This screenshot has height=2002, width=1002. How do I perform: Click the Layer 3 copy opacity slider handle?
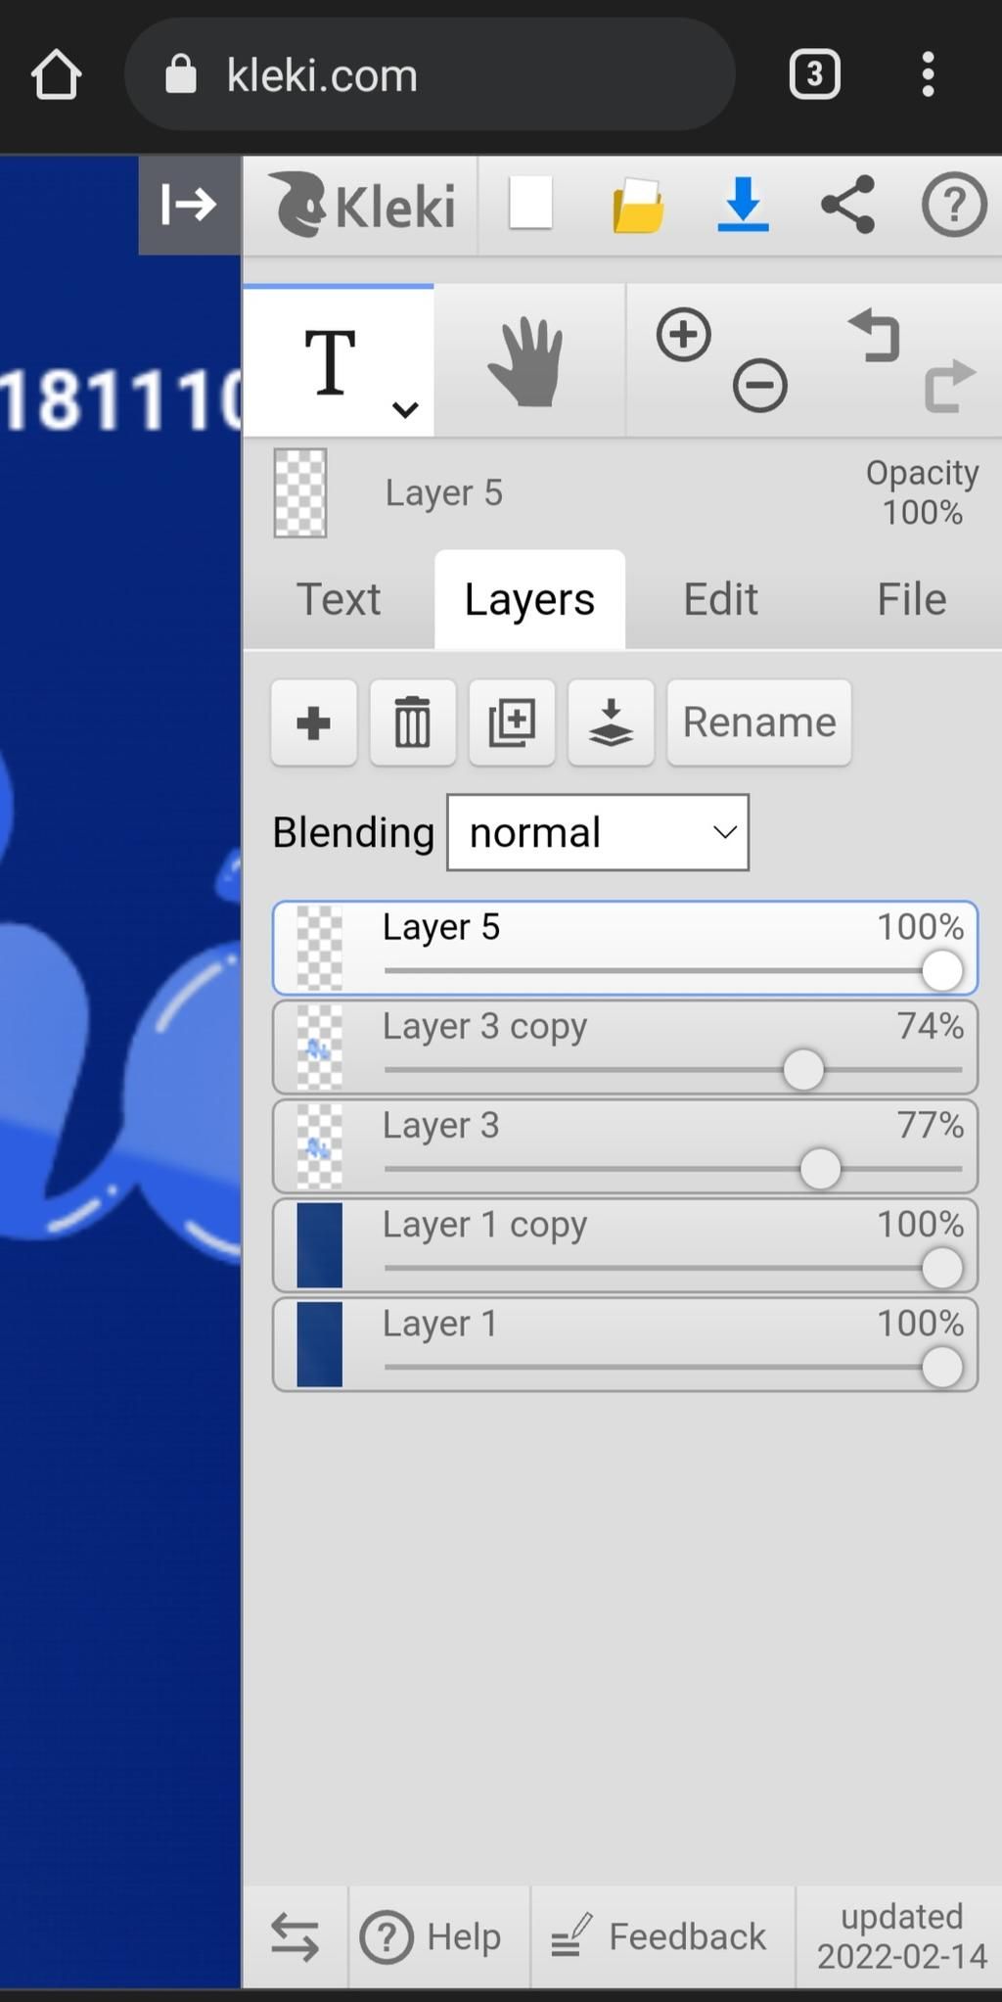[x=803, y=1069]
